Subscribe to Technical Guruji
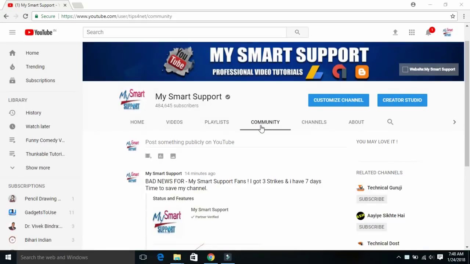Screen dimensions: 470x264 pyautogui.click(x=372, y=199)
